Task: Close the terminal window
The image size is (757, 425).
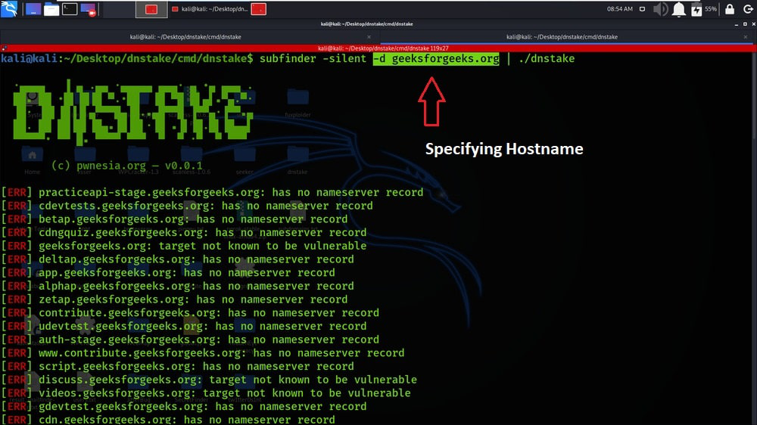Action: pyautogui.click(x=753, y=24)
